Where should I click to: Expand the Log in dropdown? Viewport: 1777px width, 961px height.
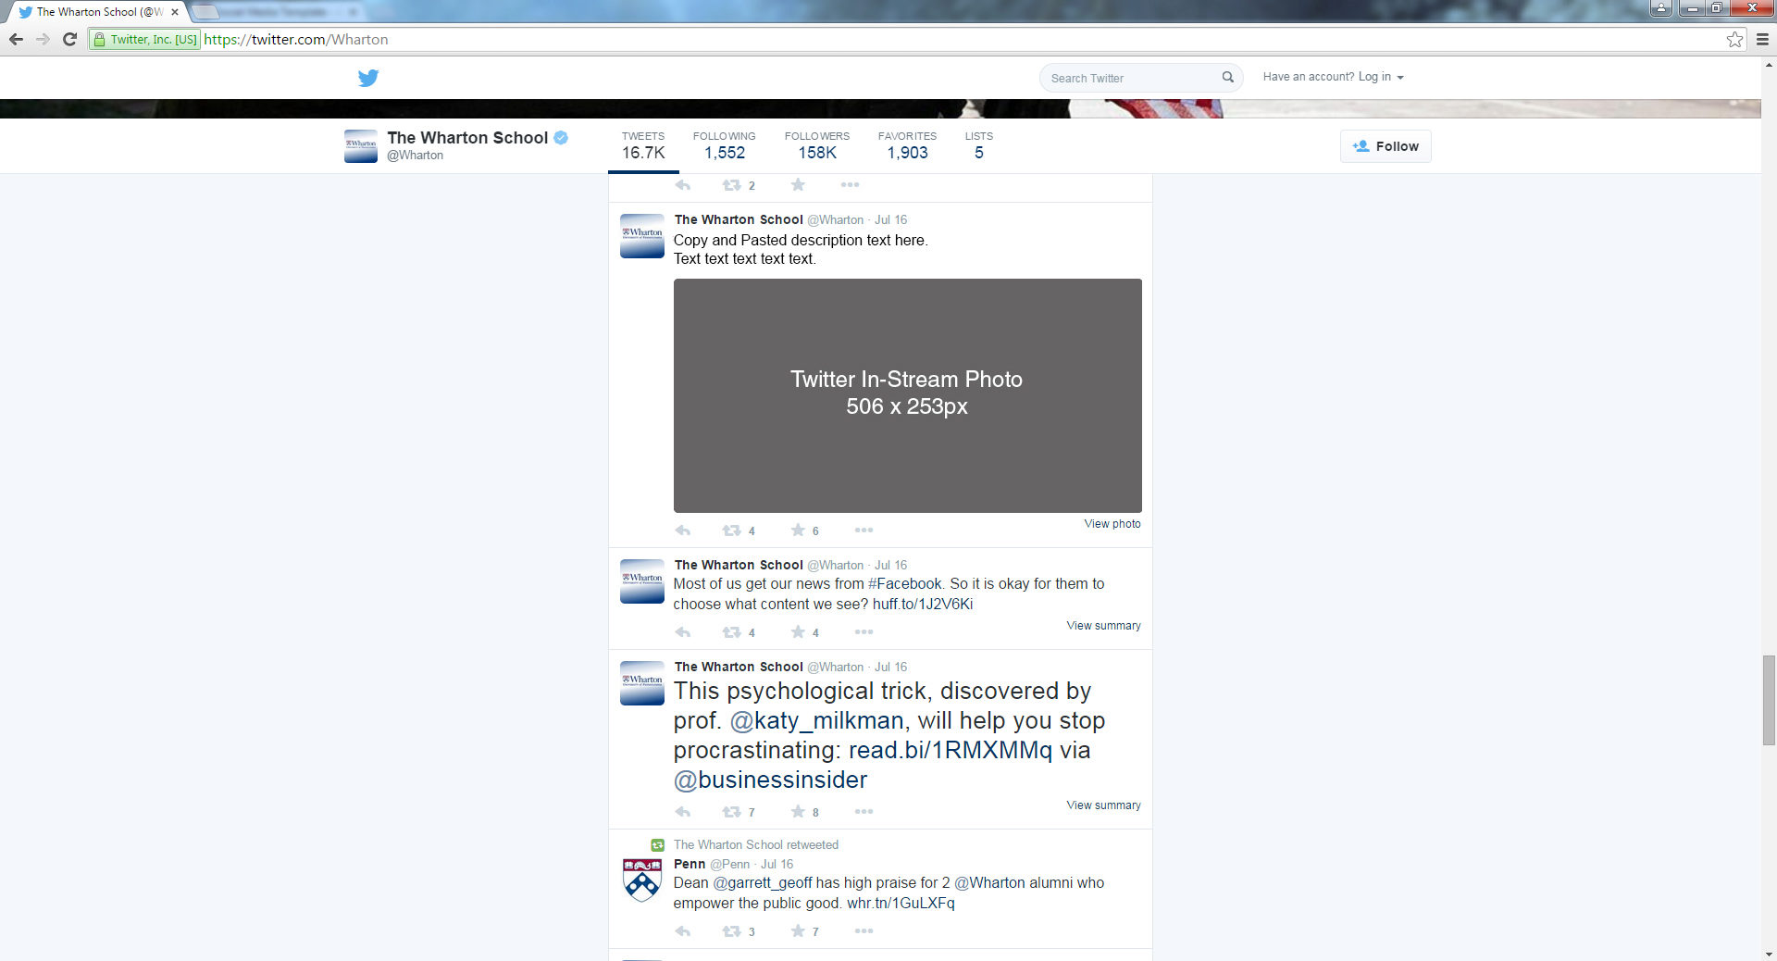(x=1381, y=77)
